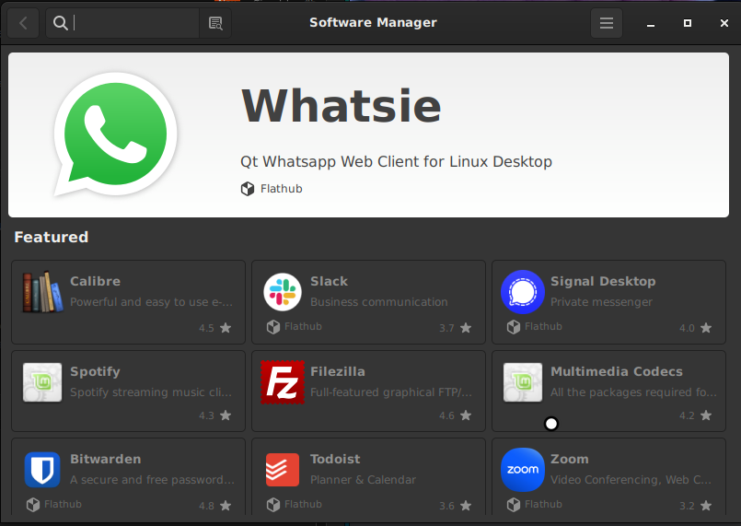Click Flathub cube icon on Bitwarden card
The height and width of the screenshot is (526, 741).
[33, 505]
